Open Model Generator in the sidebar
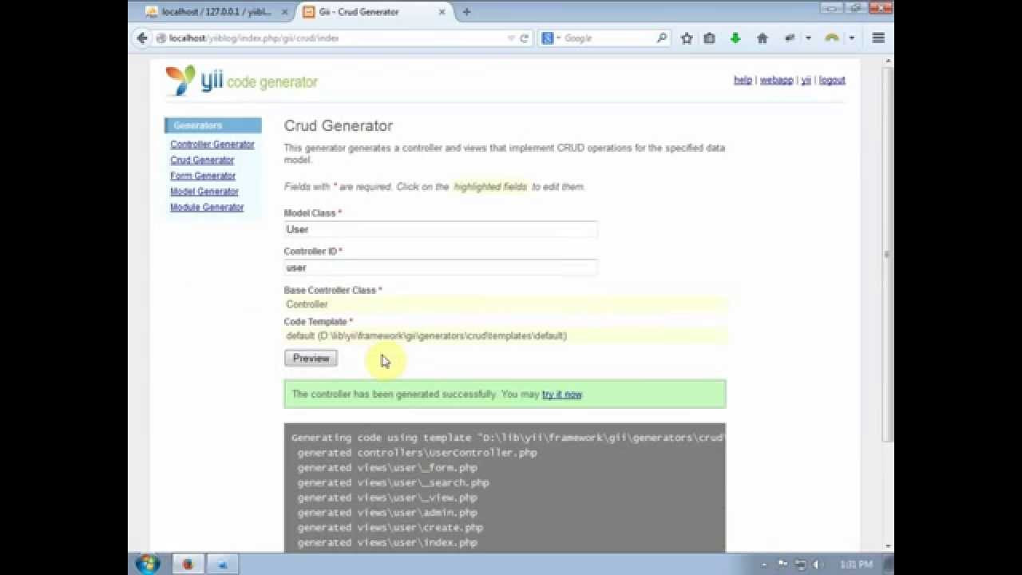The height and width of the screenshot is (575, 1022). pos(204,192)
